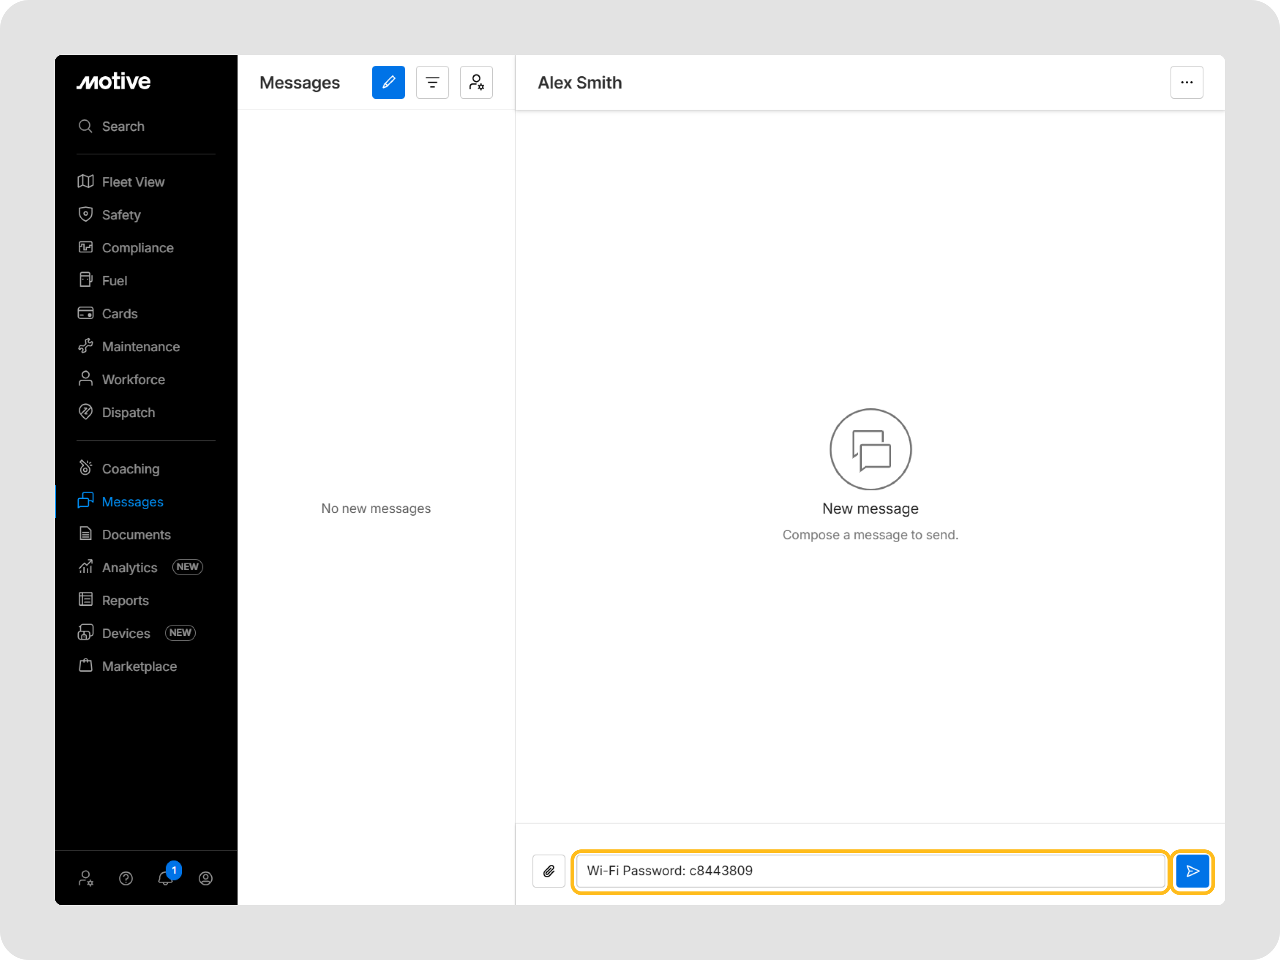Image resolution: width=1280 pixels, height=960 pixels.
Task: Open more options for the Alex Smith conversation
Action: [1187, 82]
